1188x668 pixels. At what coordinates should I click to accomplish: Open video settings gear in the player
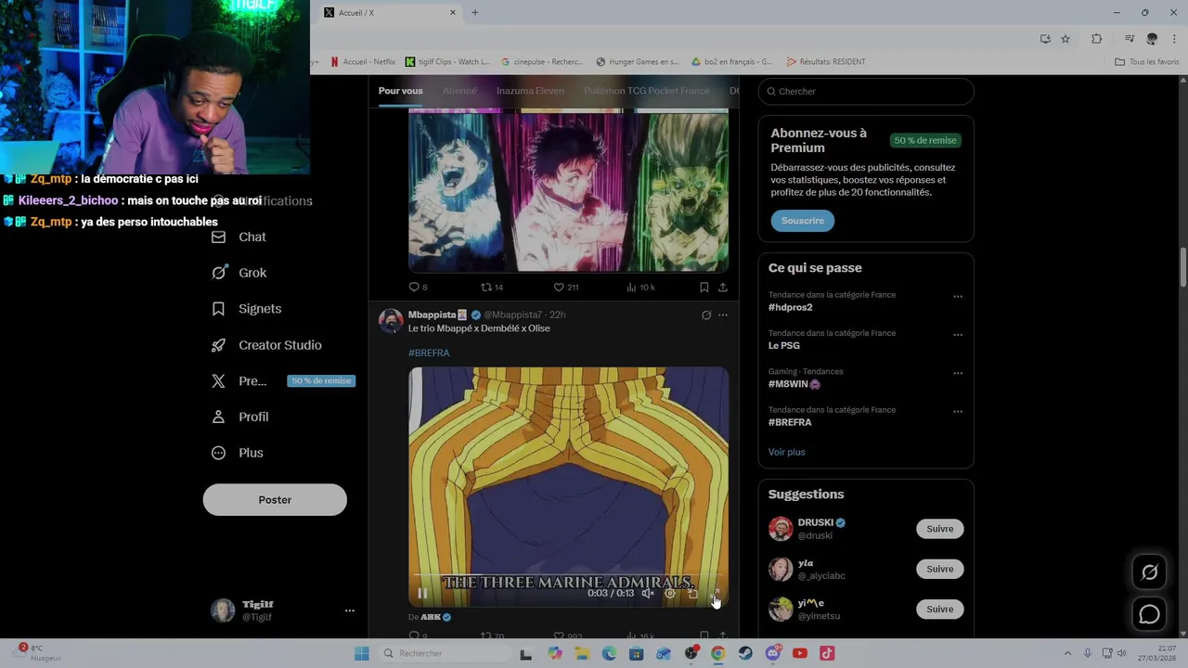point(670,594)
